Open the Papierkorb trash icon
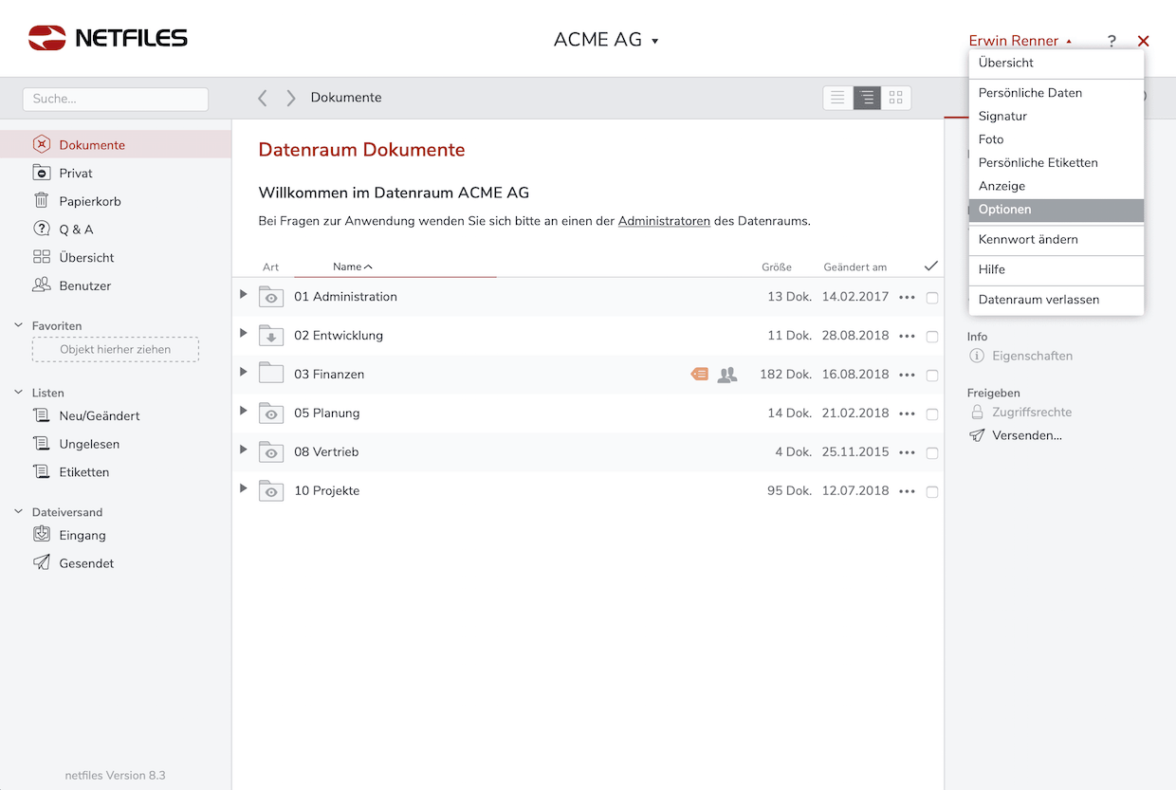 42,201
